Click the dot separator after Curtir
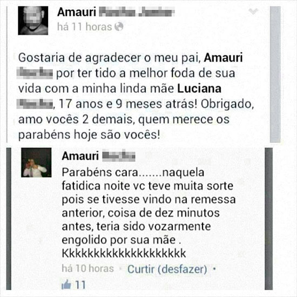 214,269
